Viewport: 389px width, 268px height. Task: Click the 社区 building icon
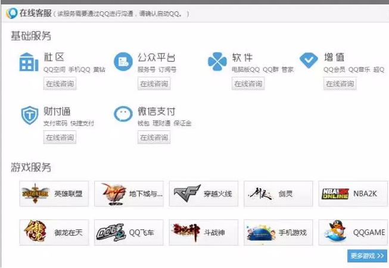tap(29, 62)
